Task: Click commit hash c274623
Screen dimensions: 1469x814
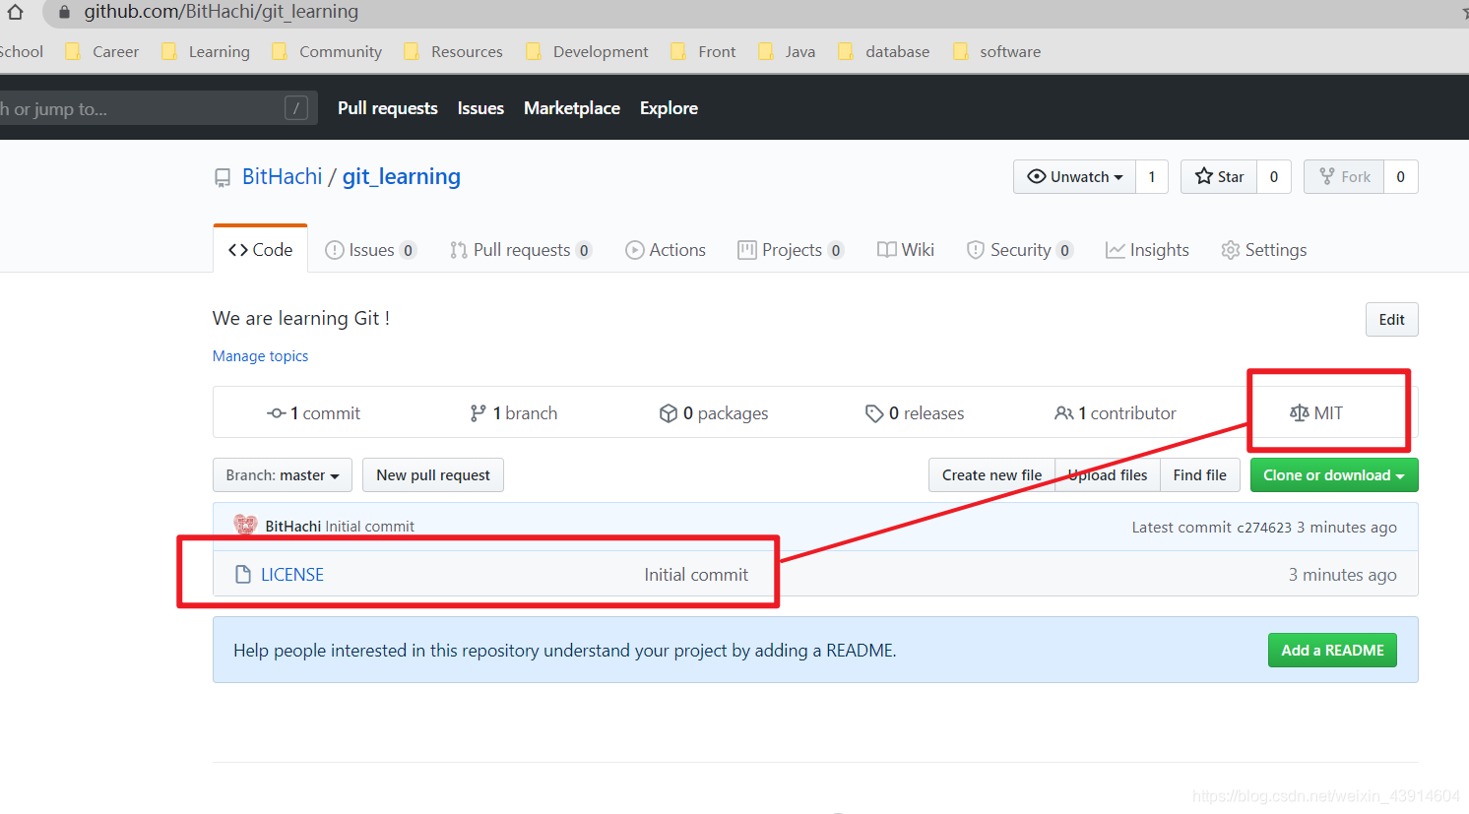Action: (x=1264, y=528)
